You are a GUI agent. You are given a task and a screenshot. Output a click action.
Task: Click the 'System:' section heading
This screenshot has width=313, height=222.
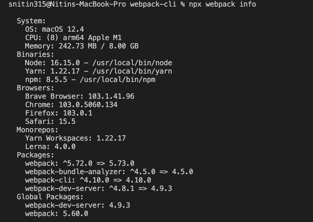tap(31, 21)
